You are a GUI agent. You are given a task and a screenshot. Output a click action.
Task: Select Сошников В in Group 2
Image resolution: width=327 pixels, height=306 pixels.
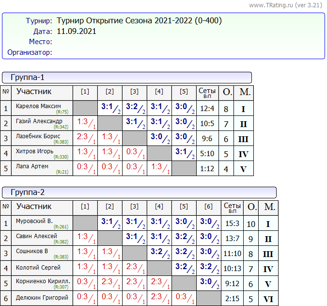32,251
